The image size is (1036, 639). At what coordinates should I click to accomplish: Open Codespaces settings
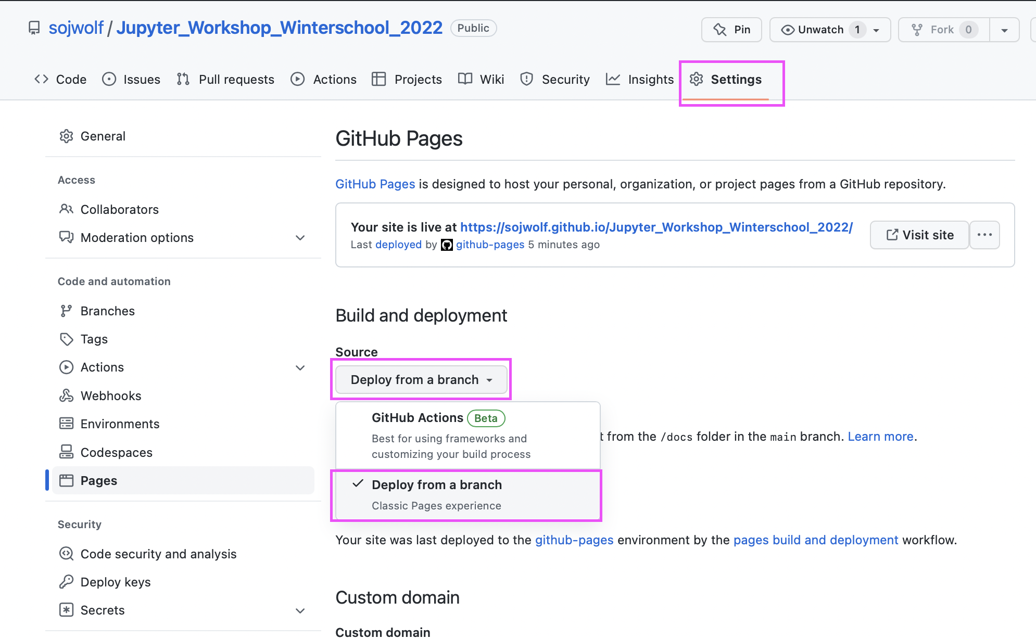click(183, 453)
